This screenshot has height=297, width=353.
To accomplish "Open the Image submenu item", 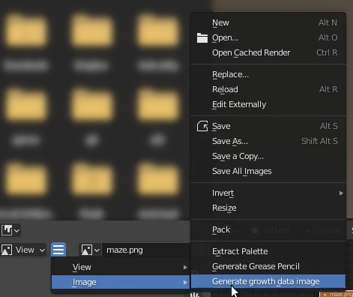I will 121,282.
